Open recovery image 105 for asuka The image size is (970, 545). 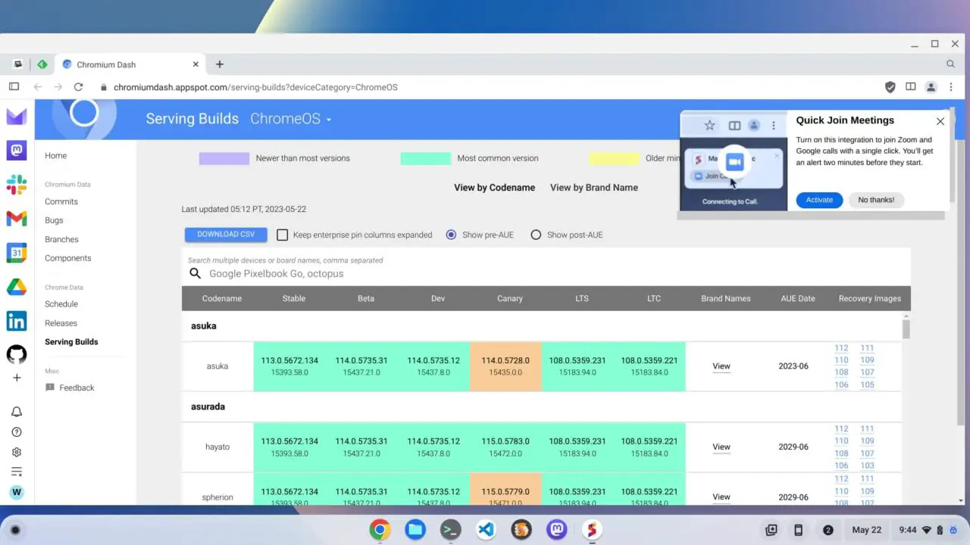point(867,385)
